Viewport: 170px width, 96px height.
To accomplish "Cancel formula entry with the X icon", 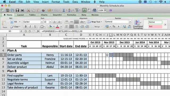I will click(x=25, y=31).
